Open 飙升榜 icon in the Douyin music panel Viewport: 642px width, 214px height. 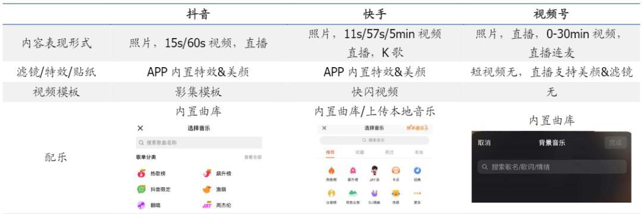(x=207, y=174)
